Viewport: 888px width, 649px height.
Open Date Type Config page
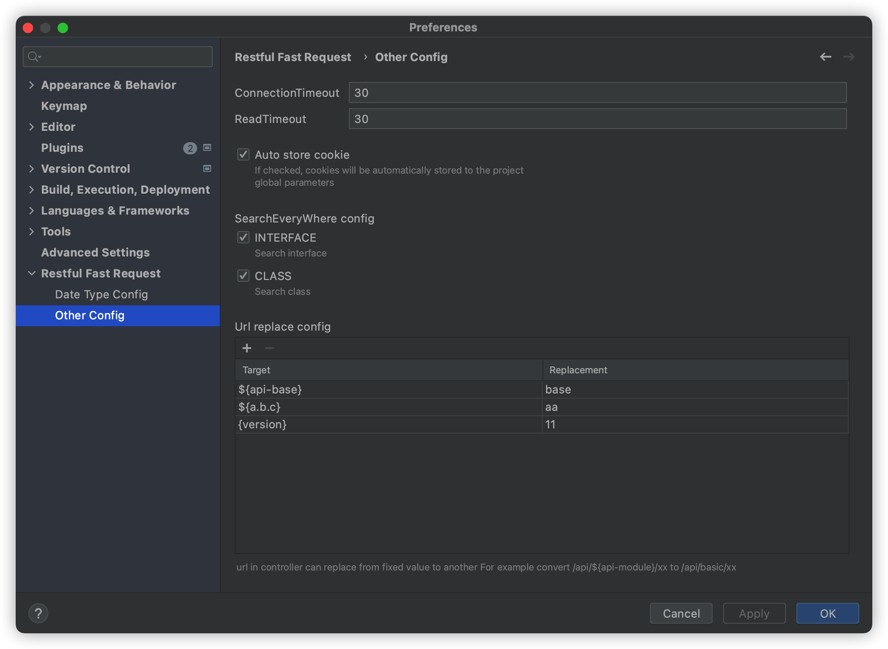[x=101, y=294]
